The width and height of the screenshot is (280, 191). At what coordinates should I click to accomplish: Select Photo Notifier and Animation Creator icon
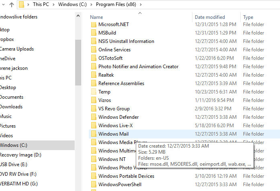[x=94, y=67]
